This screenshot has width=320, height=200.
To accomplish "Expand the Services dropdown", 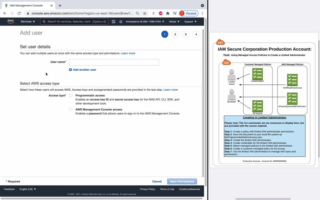I will pos(28,21).
